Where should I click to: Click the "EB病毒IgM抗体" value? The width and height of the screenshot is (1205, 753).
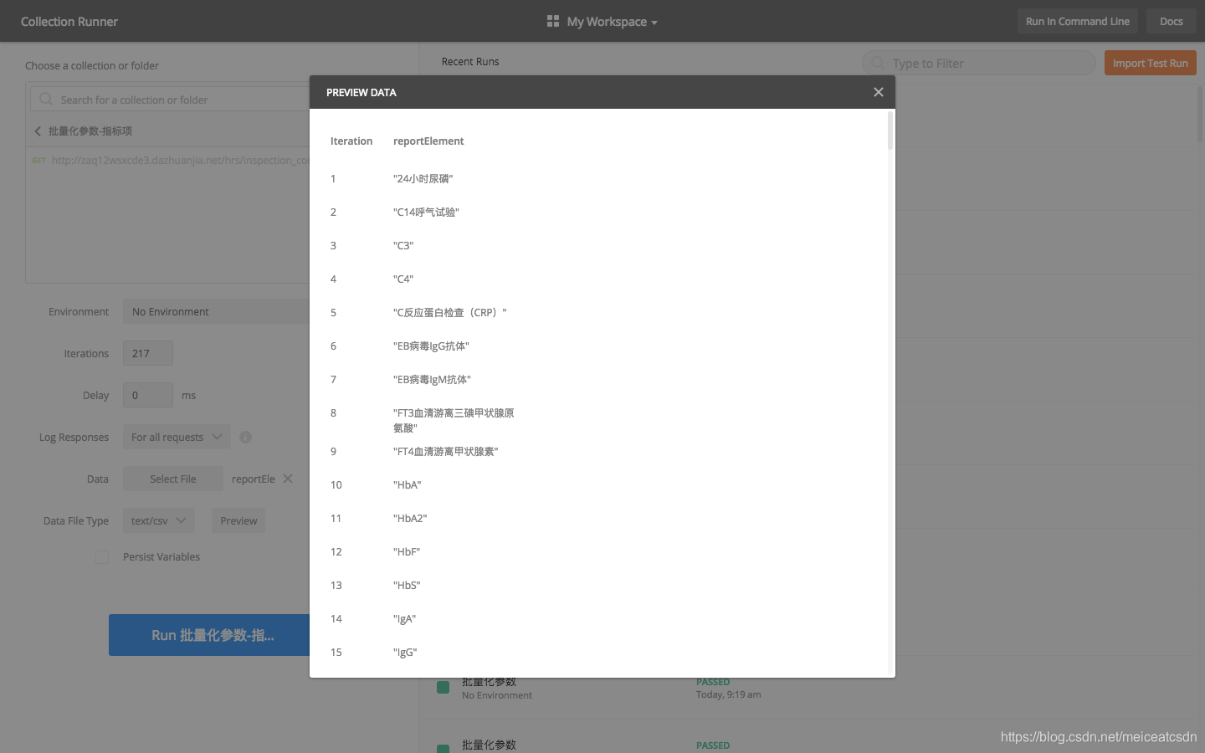click(x=432, y=379)
